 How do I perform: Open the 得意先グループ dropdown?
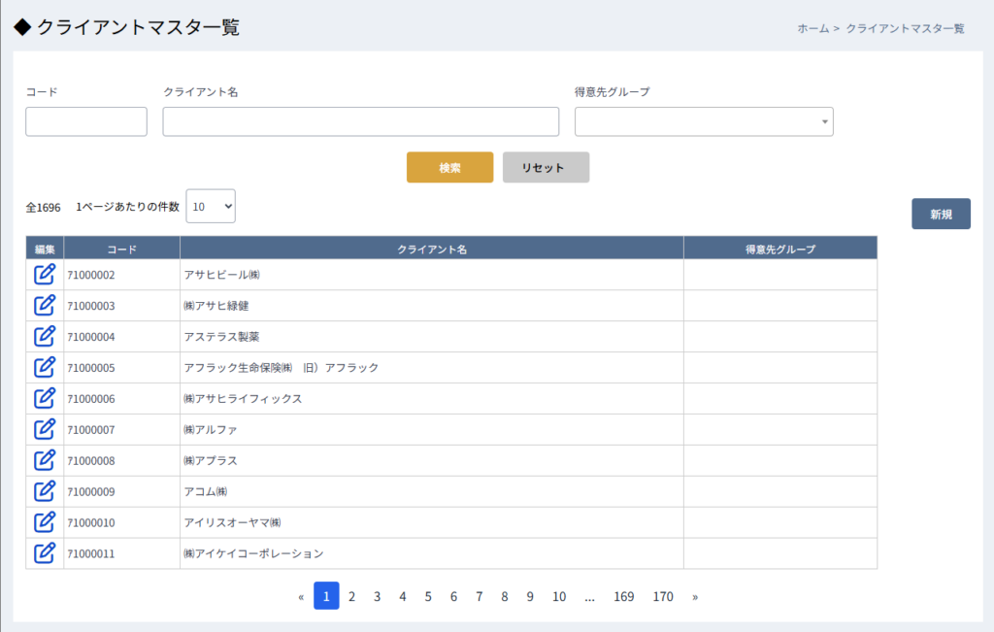point(704,121)
